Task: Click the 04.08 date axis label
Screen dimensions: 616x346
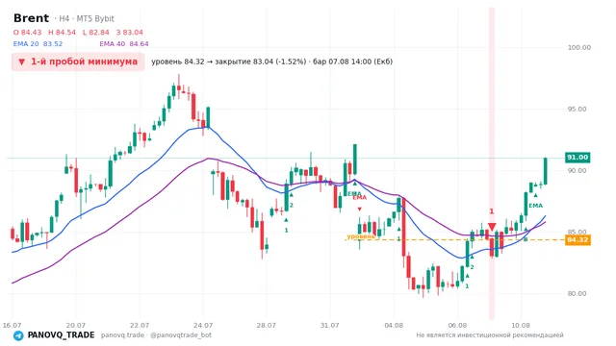Action: 394,325
